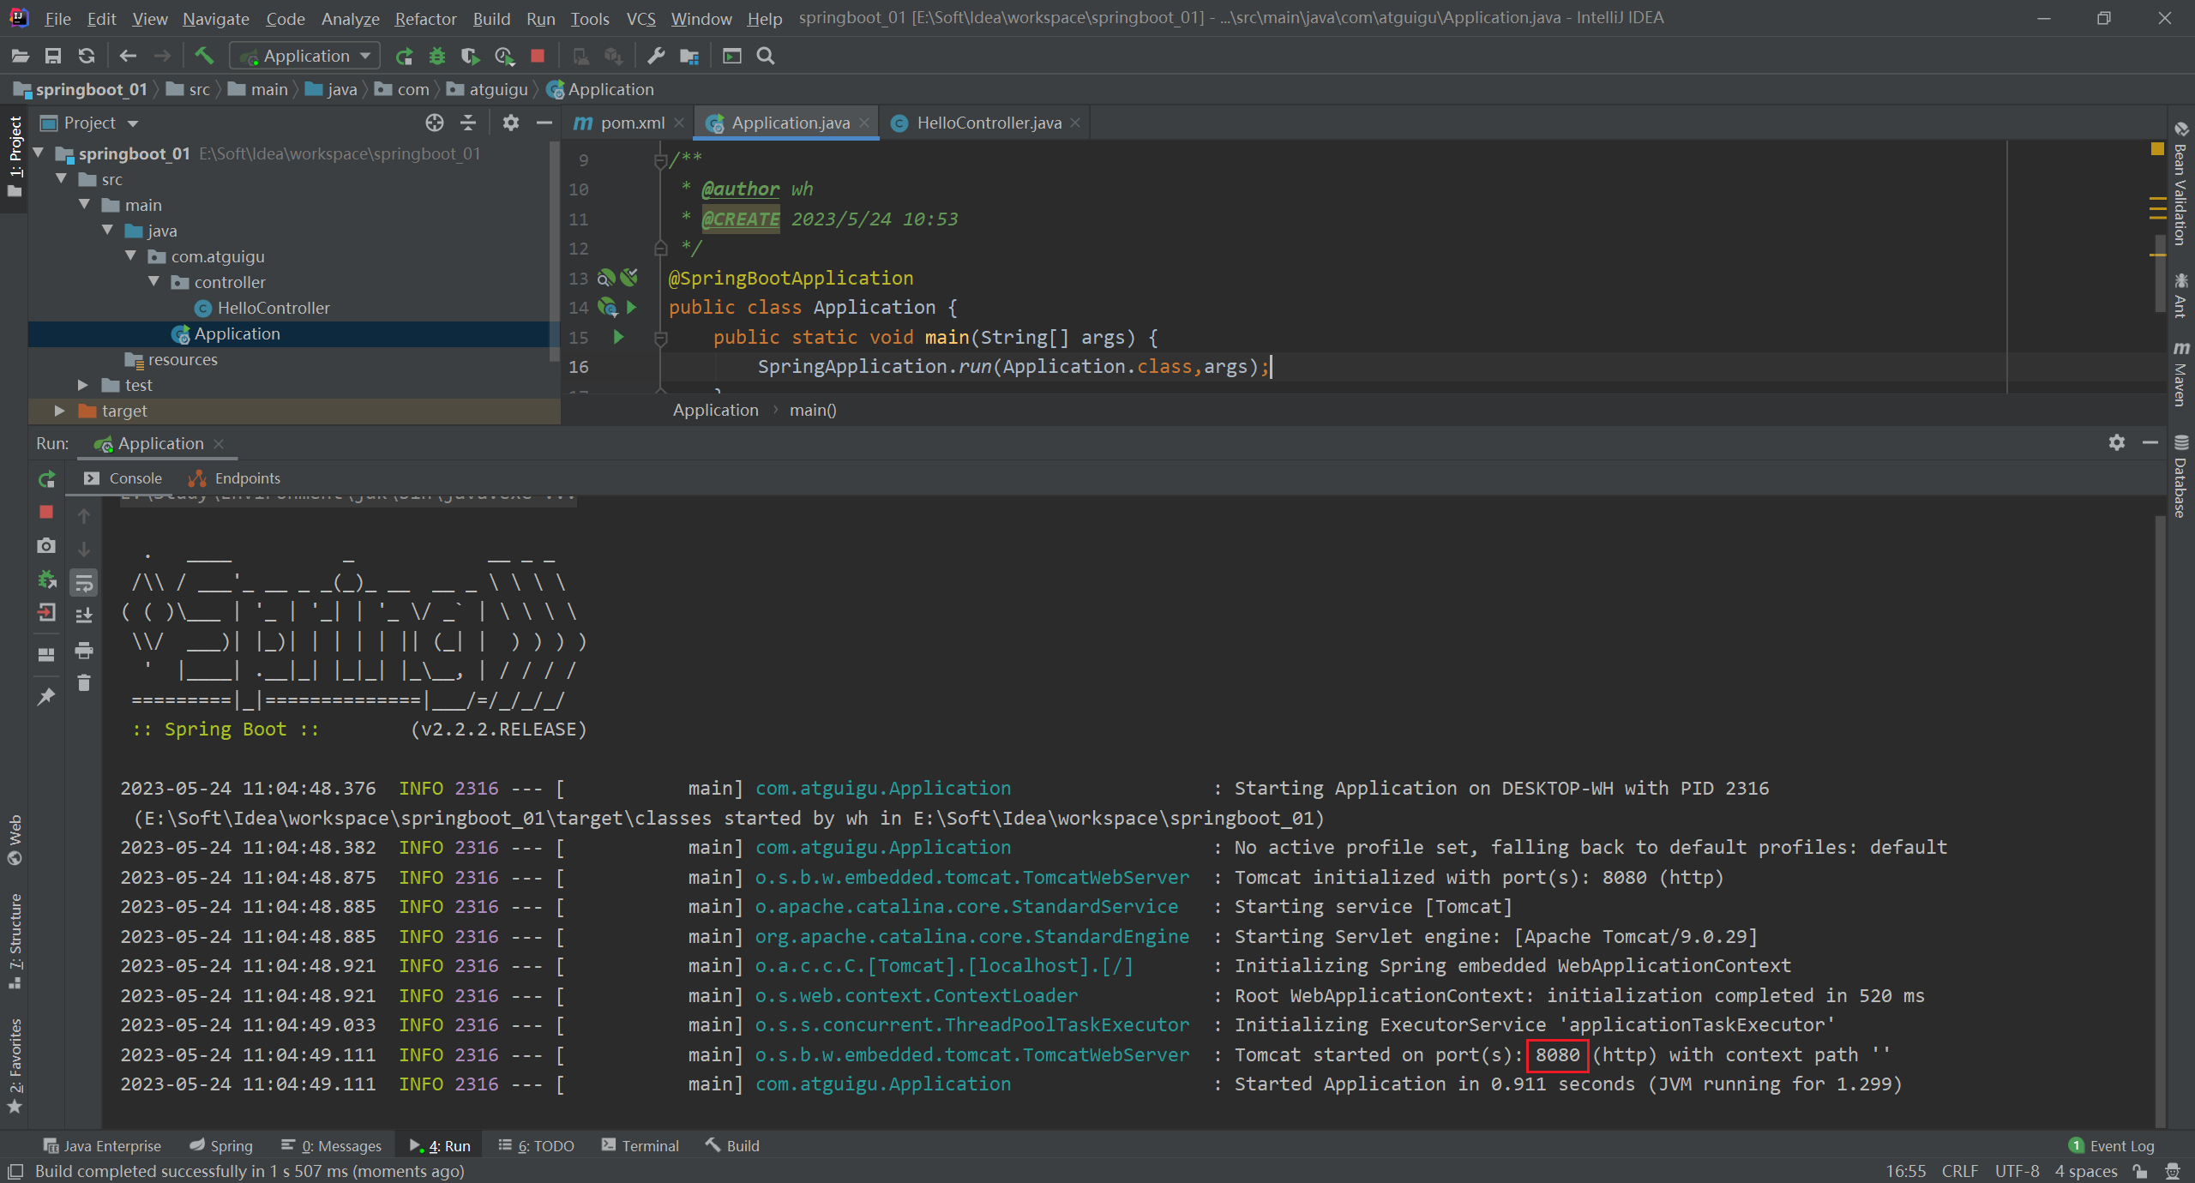The height and width of the screenshot is (1183, 2195).
Task: Click CRLF line separator in status bar
Action: point(1960,1171)
